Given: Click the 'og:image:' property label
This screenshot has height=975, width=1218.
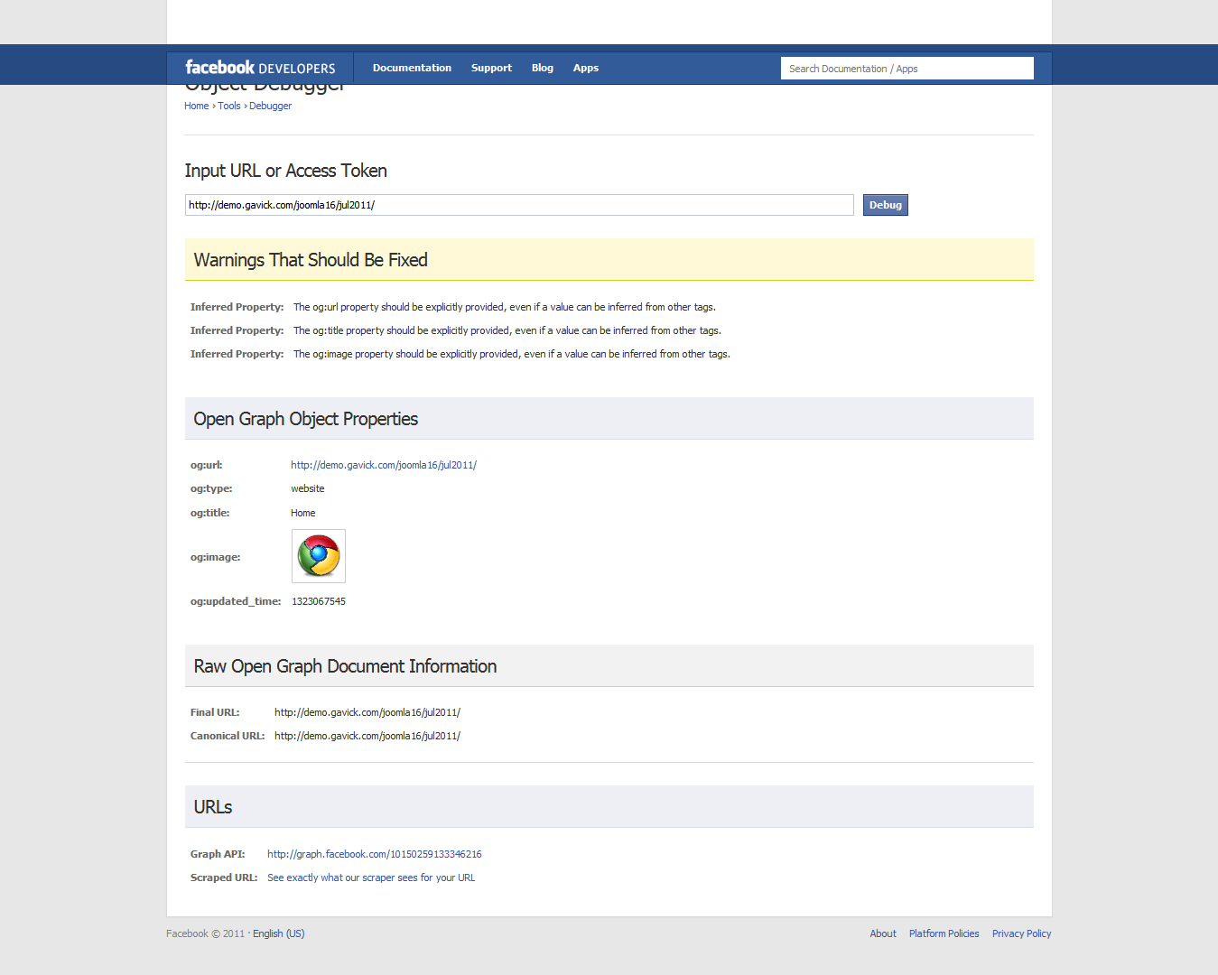Looking at the screenshot, I should tap(216, 557).
